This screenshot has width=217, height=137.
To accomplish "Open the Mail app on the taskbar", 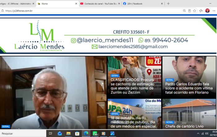I will click(60, 133).
